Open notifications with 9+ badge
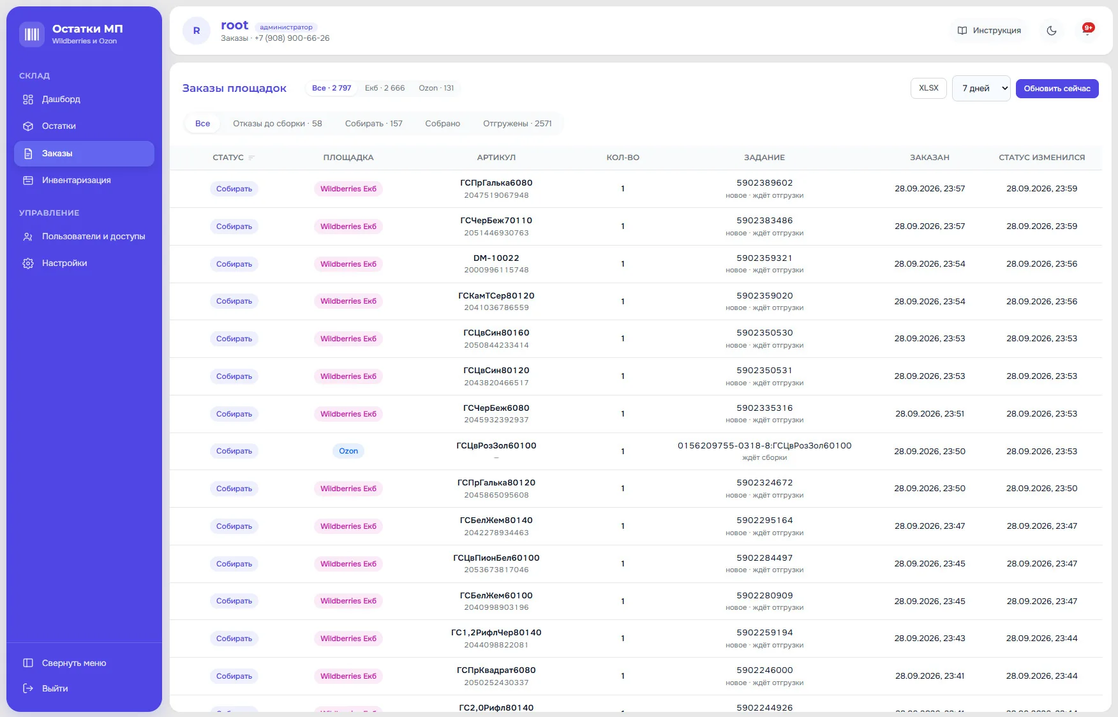 tap(1087, 30)
